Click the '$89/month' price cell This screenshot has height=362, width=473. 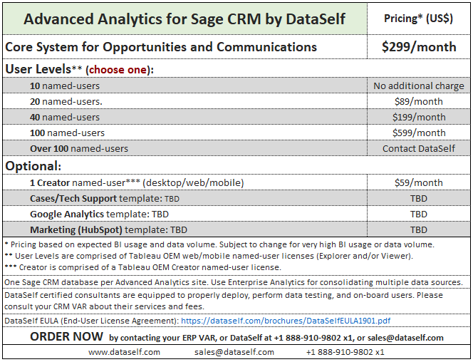pyautogui.click(x=419, y=101)
